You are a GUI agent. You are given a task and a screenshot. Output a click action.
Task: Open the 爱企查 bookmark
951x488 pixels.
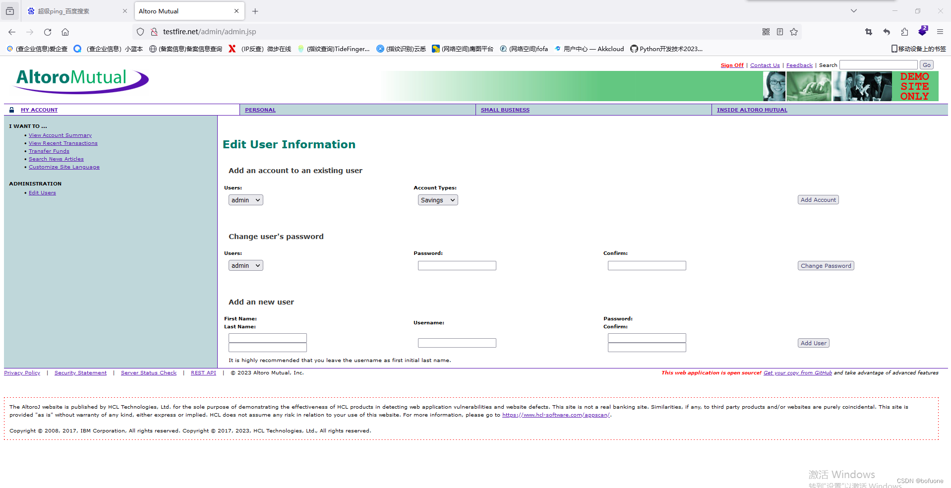(x=37, y=49)
